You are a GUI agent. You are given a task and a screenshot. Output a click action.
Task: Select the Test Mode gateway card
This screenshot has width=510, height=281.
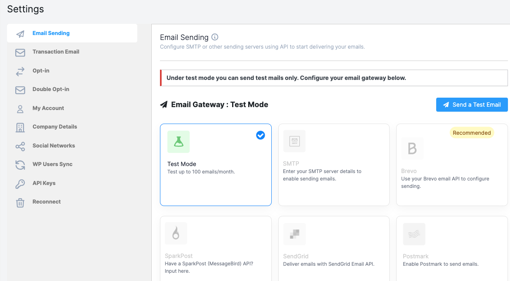point(216,165)
